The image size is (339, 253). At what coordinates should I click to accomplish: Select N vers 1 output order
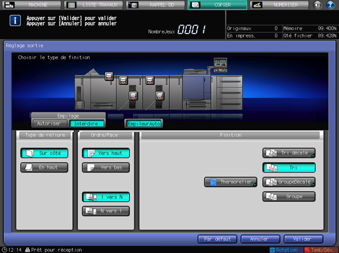click(106, 211)
